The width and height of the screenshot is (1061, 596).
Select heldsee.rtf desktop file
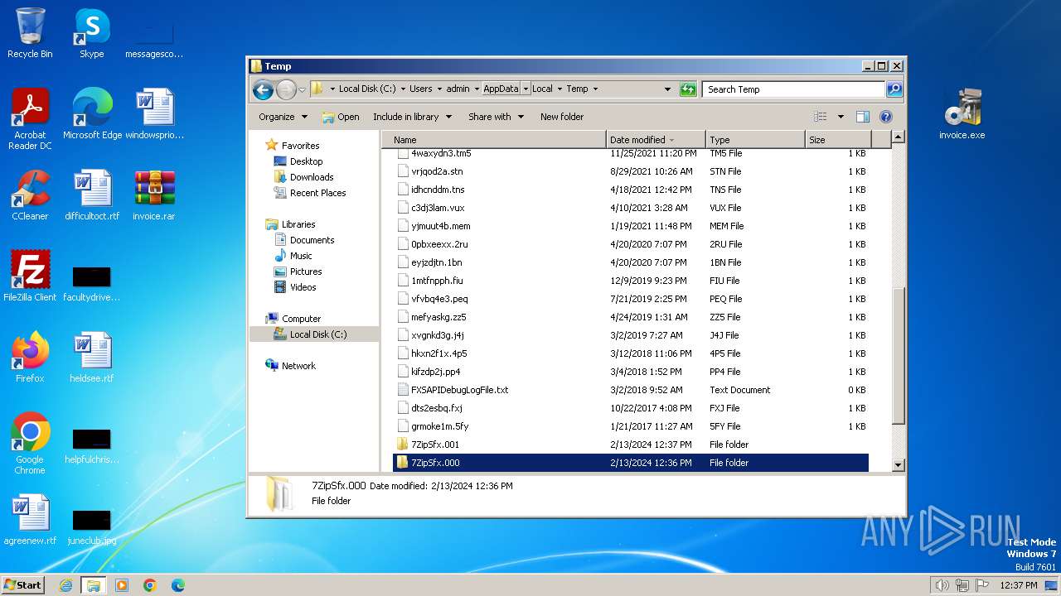tap(92, 357)
